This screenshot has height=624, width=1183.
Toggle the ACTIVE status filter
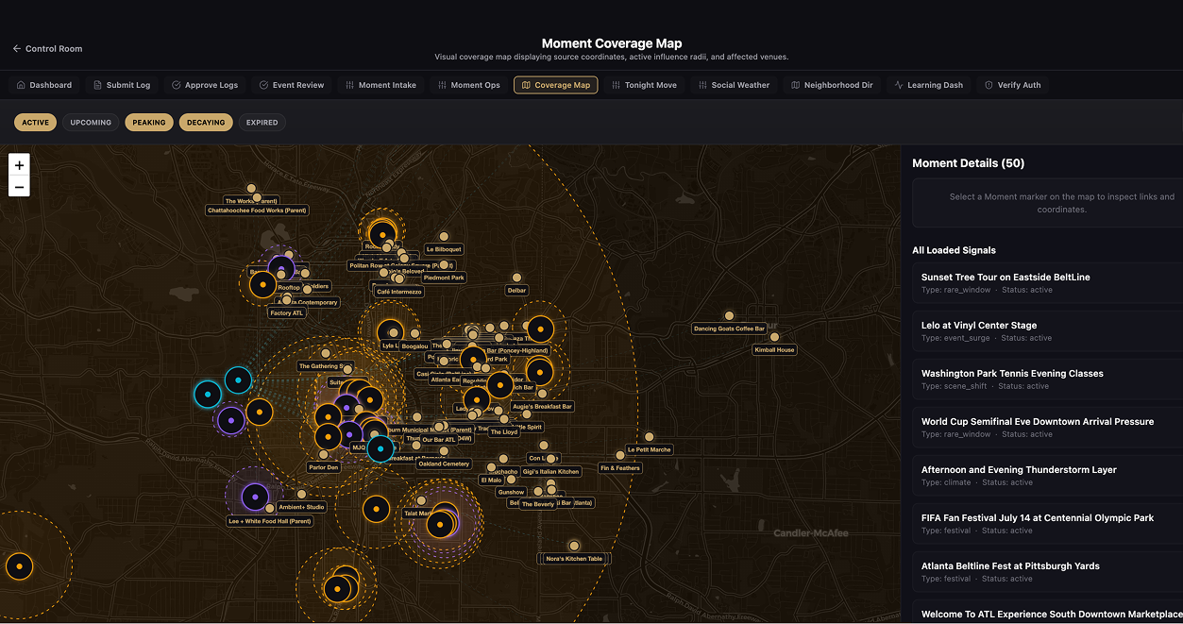tap(36, 122)
